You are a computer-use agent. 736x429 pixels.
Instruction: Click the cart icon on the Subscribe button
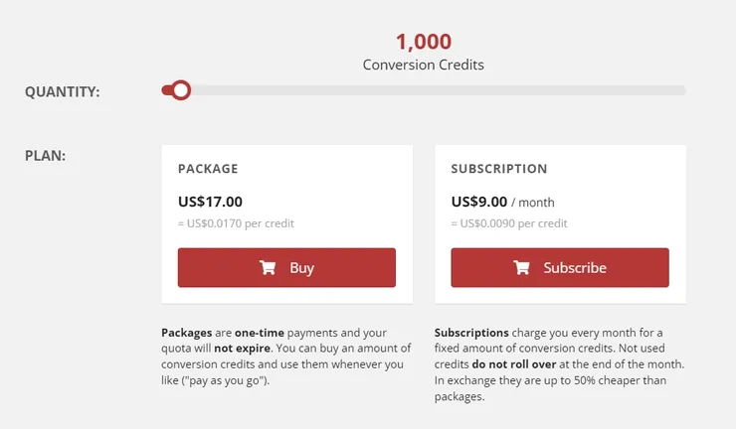click(521, 268)
